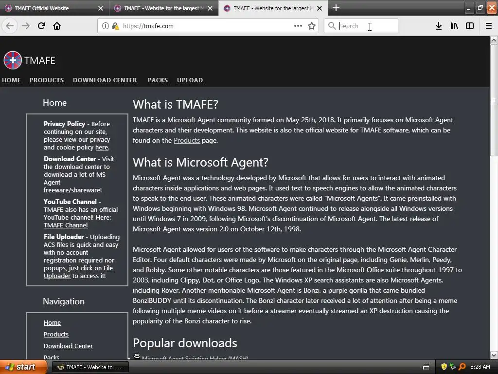Click the orange magnifier tray icon
Image resolution: width=498 pixels, height=374 pixels.
point(462,367)
